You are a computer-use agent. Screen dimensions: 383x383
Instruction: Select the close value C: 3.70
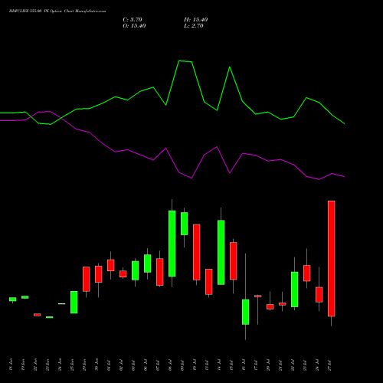(133, 20)
